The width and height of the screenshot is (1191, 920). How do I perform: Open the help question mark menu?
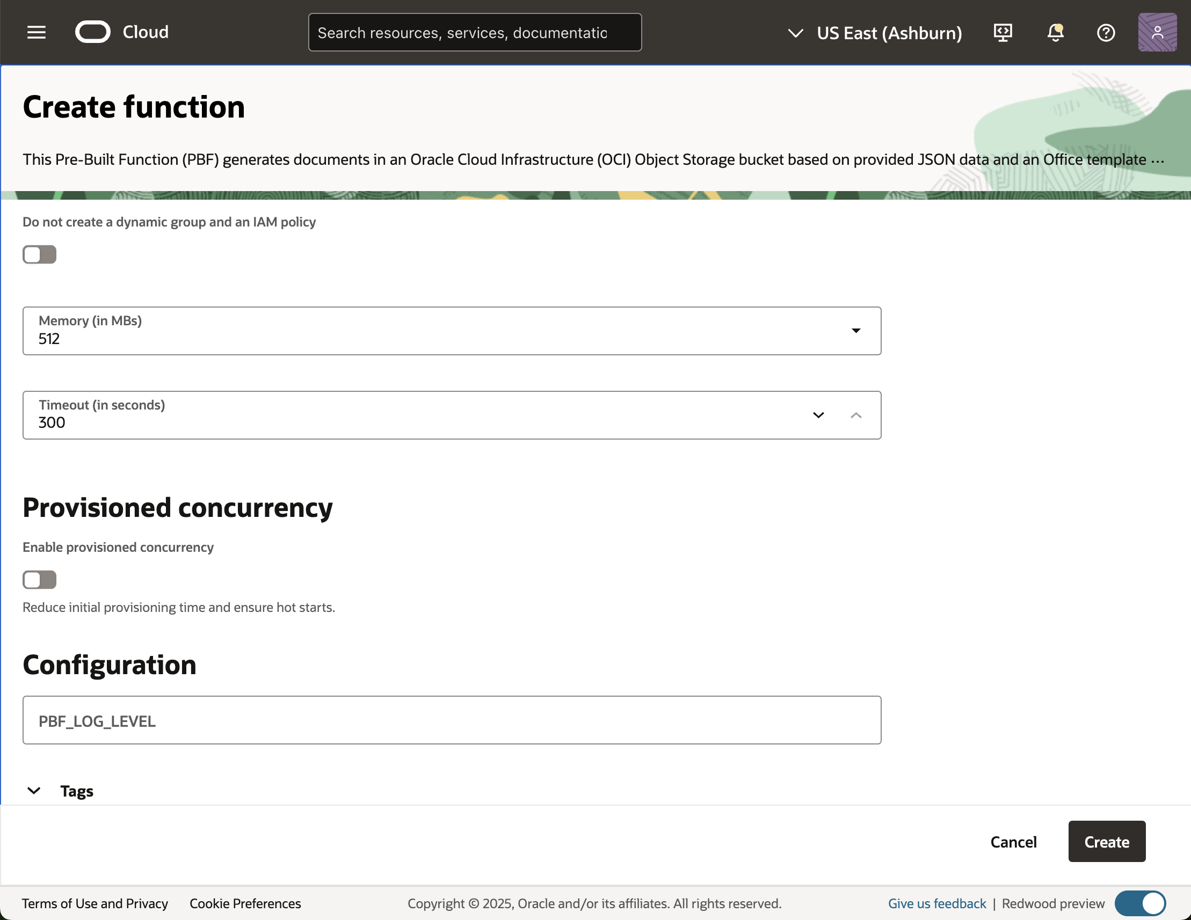point(1106,33)
